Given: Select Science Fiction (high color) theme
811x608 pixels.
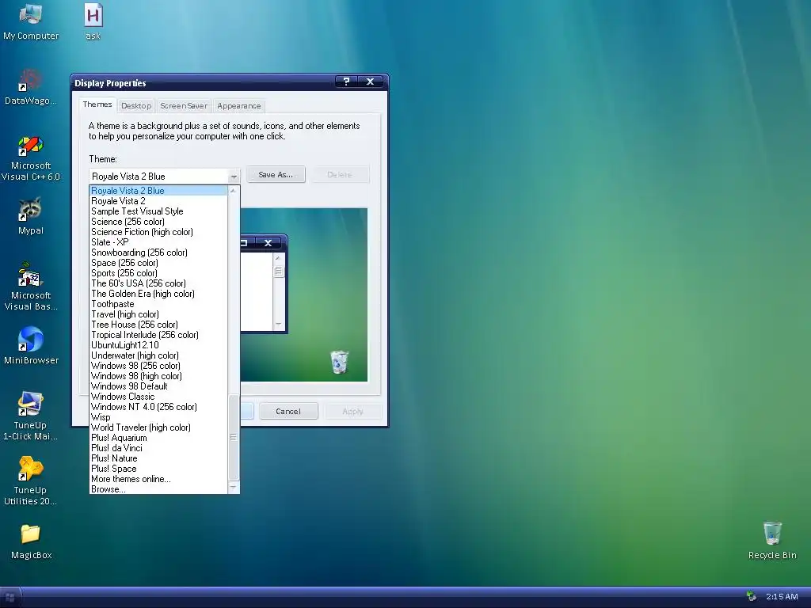Looking at the screenshot, I should tap(158, 232).
